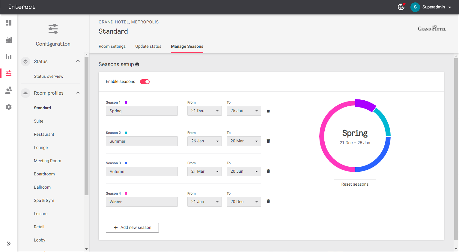Edit the Spring season name field
The image size is (459, 252).
click(142, 111)
